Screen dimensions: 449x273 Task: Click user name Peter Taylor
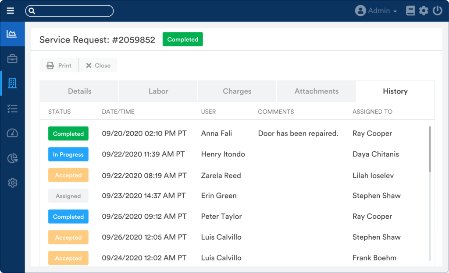pos(221,217)
